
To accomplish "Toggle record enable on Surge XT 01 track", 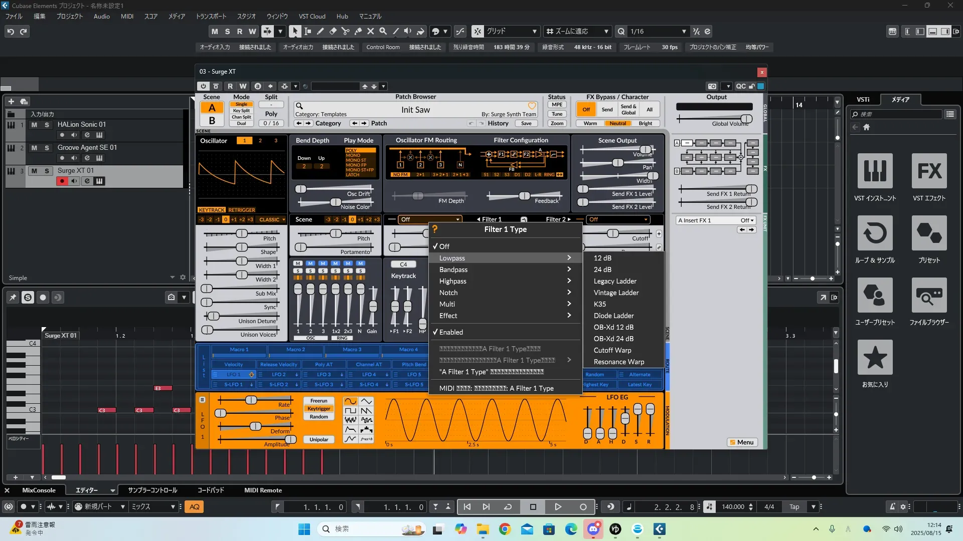I will tap(62, 181).
